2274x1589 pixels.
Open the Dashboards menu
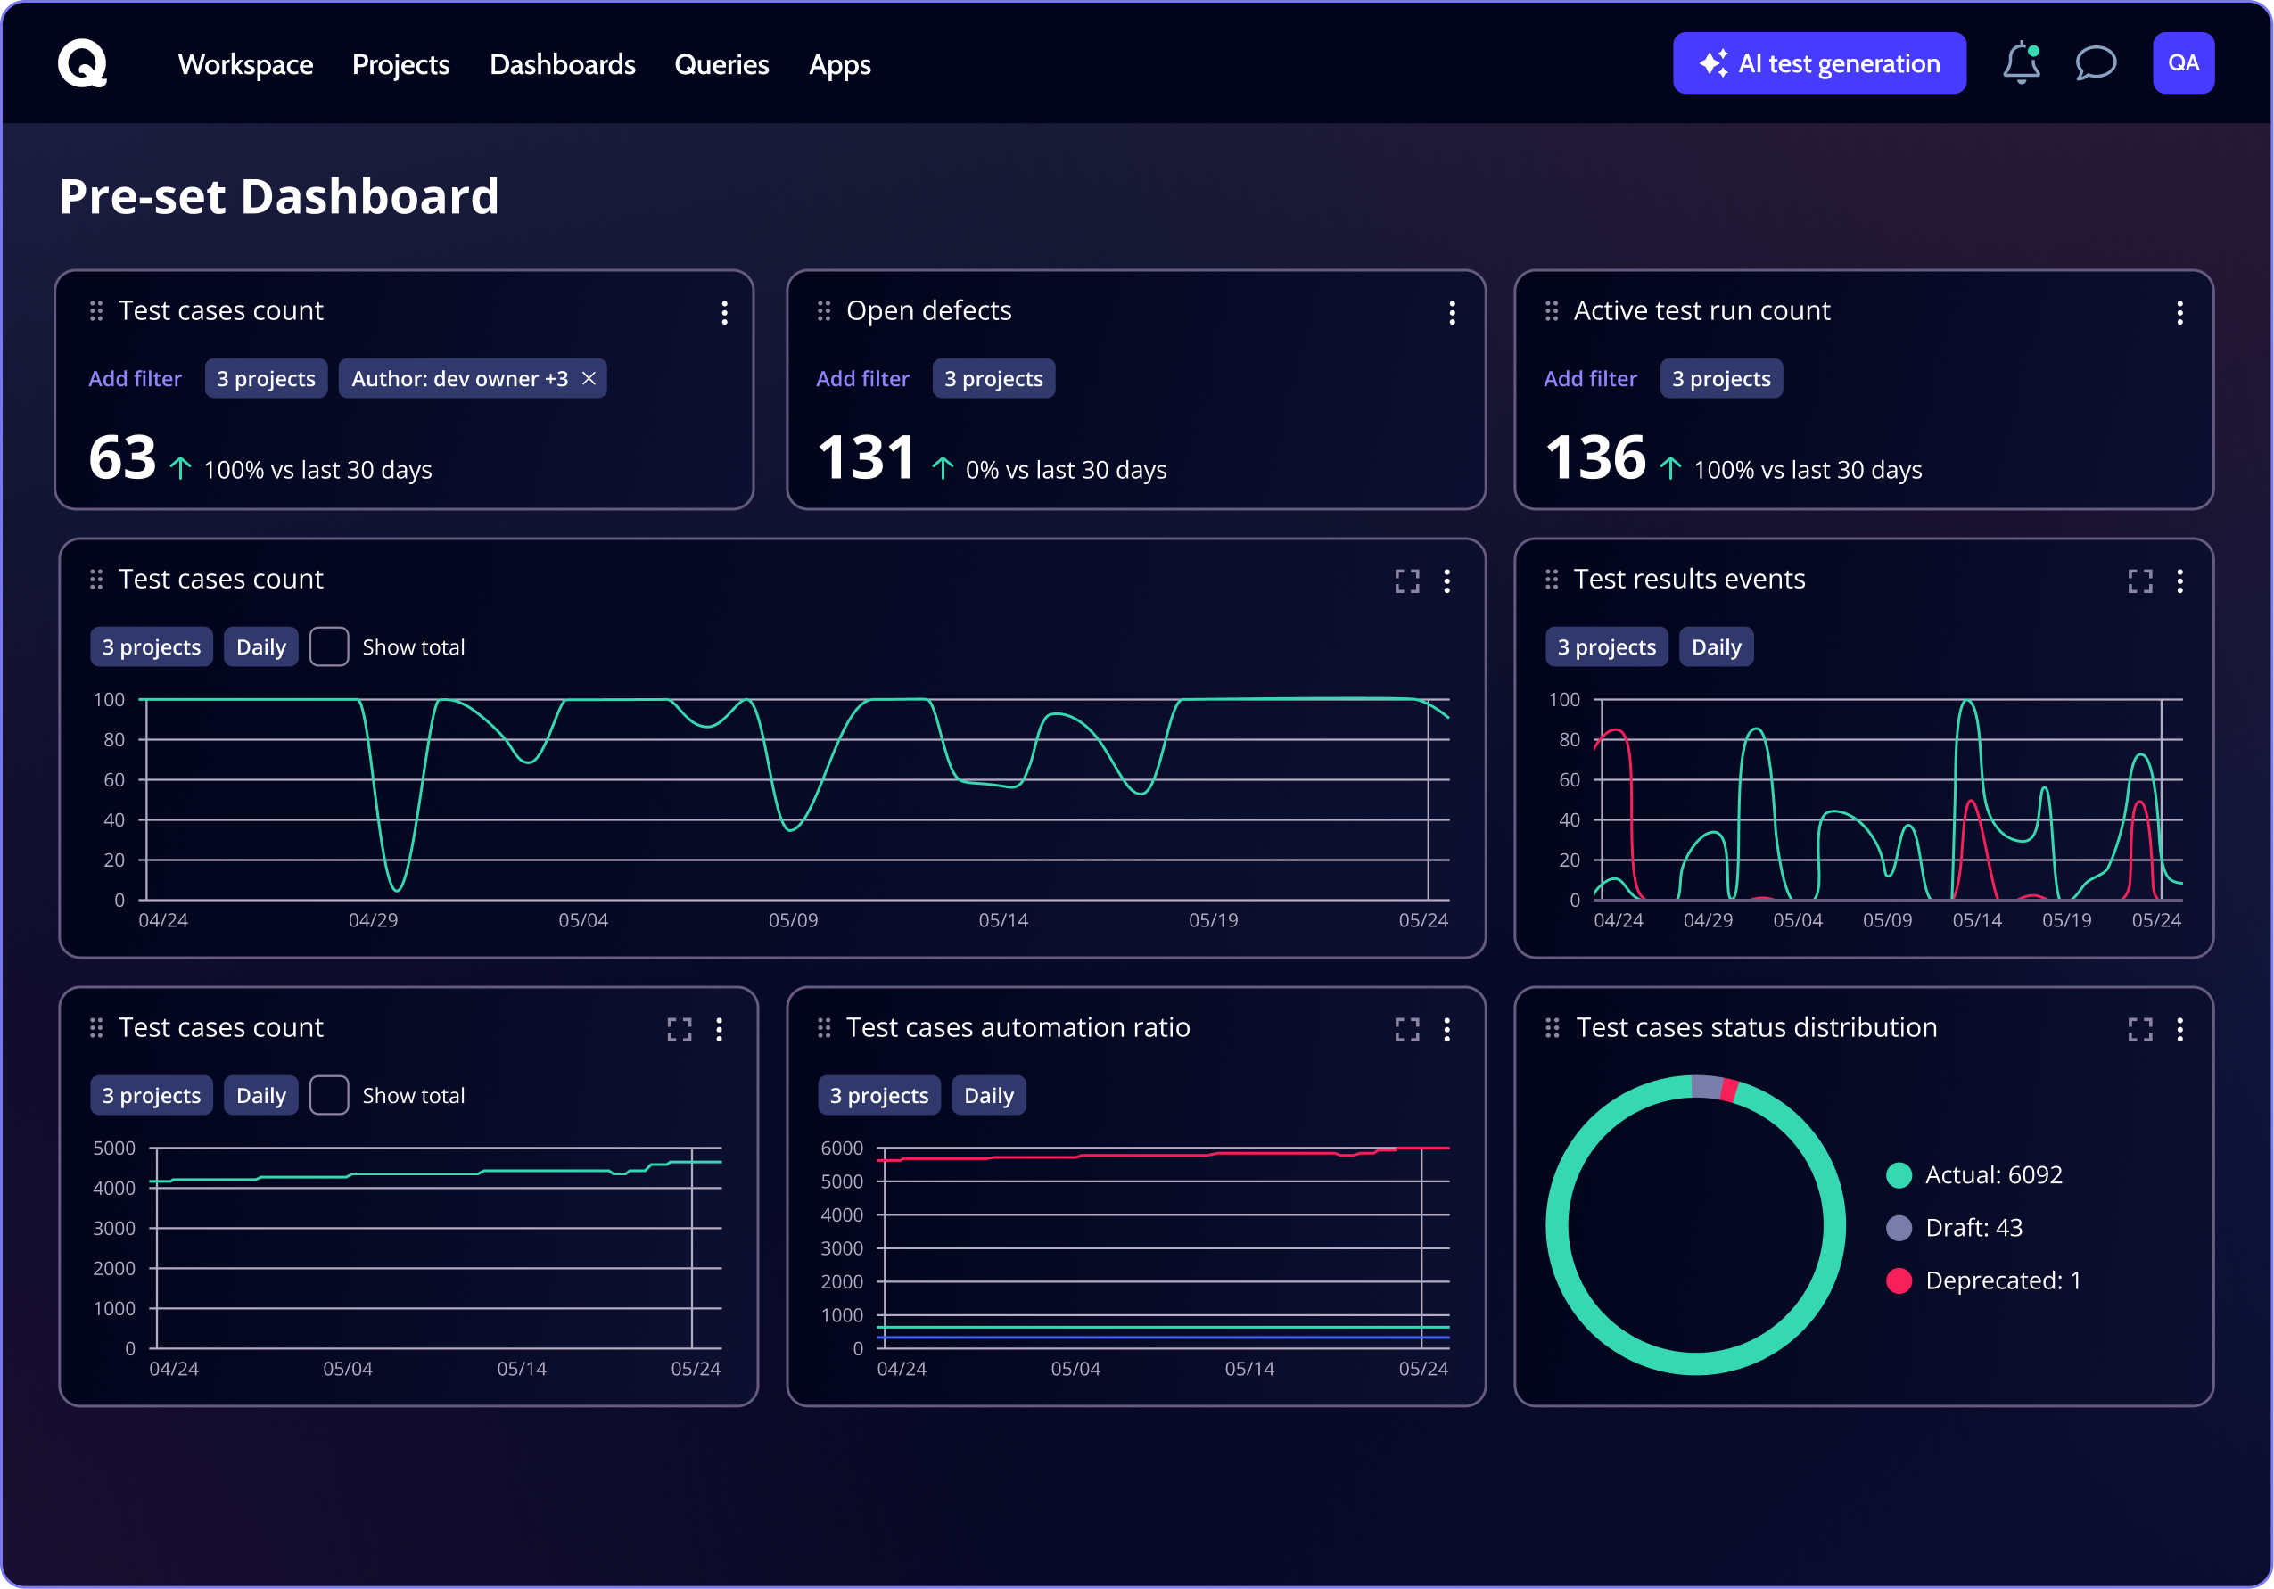[563, 64]
